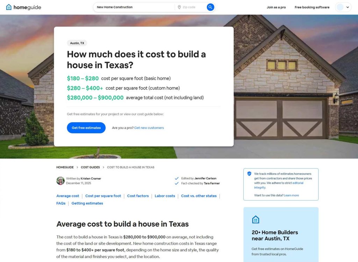Click the checkmark beside Edited by Jennifer Carlson

tap(177, 178)
